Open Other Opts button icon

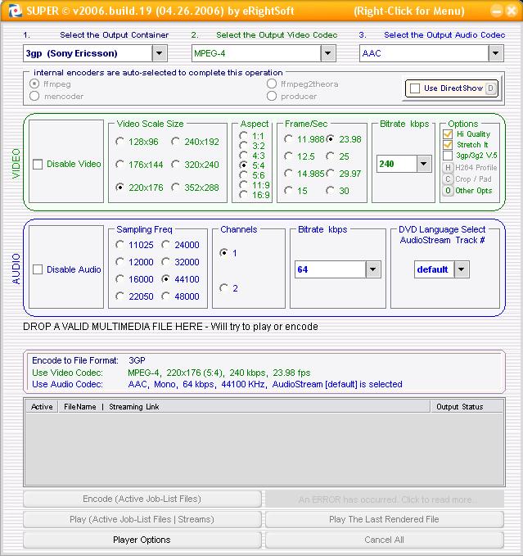(448, 191)
